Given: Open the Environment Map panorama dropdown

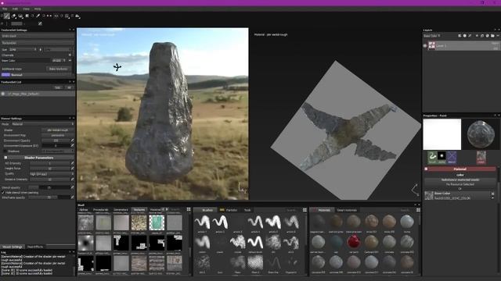Looking at the screenshot, I should pyautogui.click(x=58, y=135).
